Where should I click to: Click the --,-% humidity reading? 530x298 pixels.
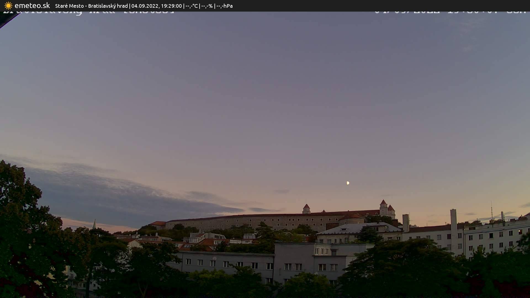[207, 6]
